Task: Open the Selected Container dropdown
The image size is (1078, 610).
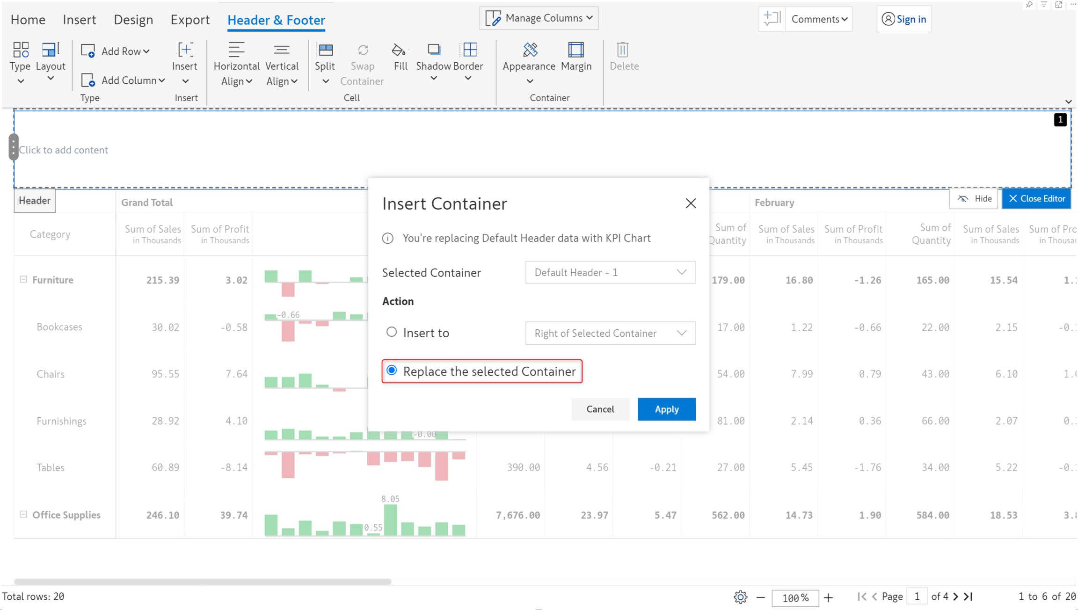Action: pos(610,272)
